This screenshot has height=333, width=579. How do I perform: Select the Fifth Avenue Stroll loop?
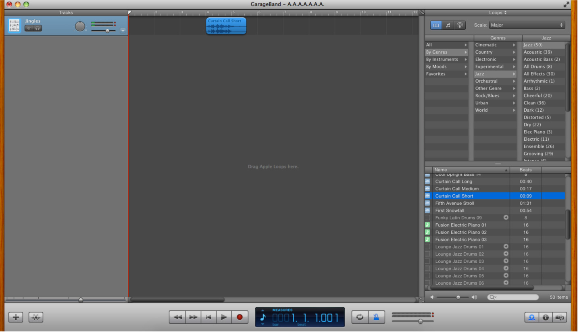[x=454, y=203]
